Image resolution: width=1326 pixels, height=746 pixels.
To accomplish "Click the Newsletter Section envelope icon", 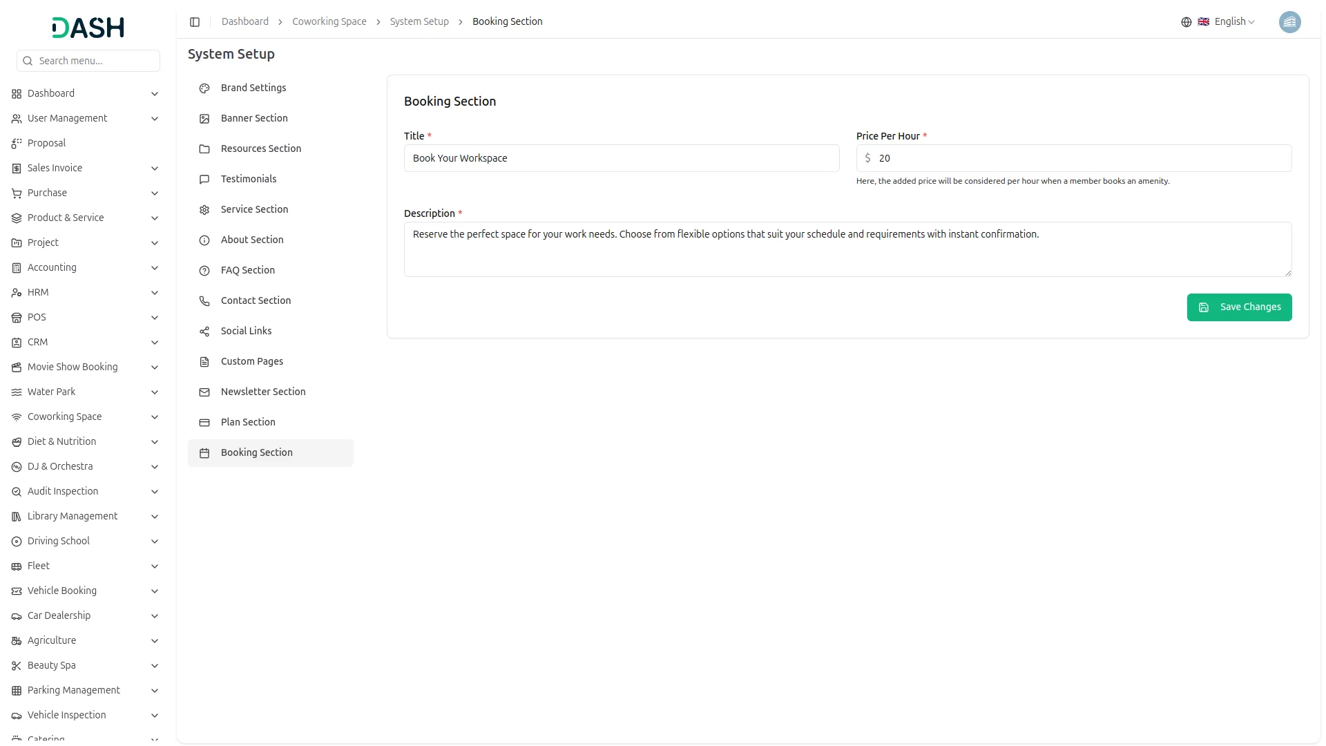I will click(x=204, y=392).
